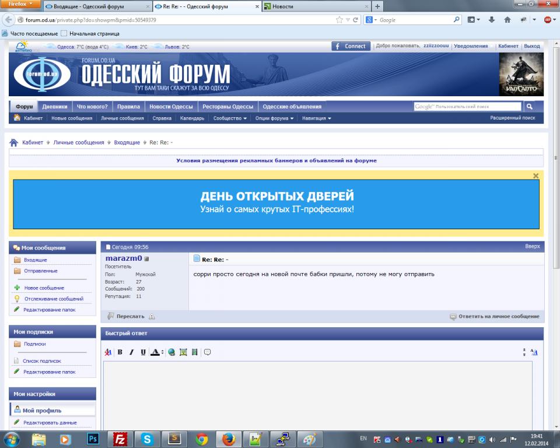Click the forum Google search field
The width and height of the screenshot is (560, 448).
click(x=467, y=107)
